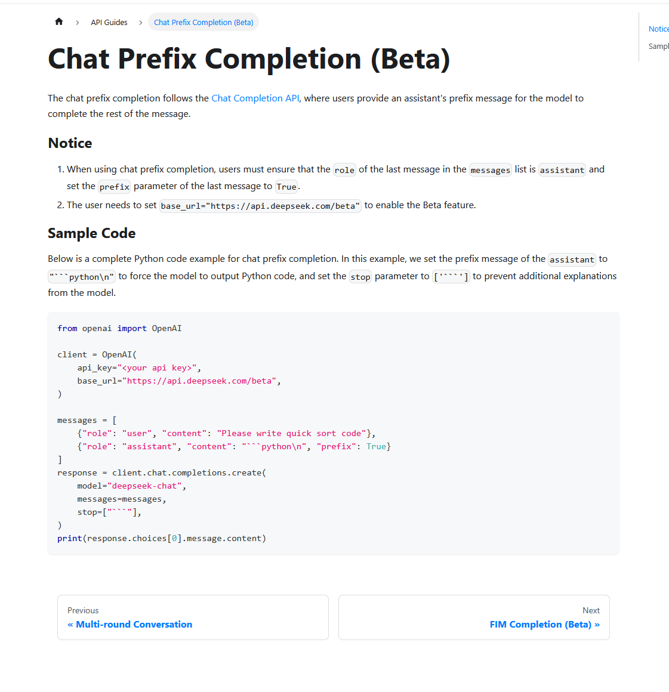Image resolution: width=669 pixels, height=692 pixels.
Task: Click the main page title heading
Action: tap(249, 59)
